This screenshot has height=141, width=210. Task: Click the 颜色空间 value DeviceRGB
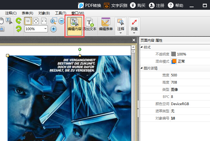tap(180, 104)
